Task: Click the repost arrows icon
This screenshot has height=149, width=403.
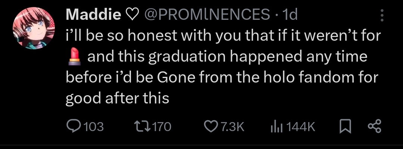Action: pos(143,126)
